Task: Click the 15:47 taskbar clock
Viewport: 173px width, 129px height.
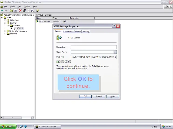Action: click(x=168, y=127)
